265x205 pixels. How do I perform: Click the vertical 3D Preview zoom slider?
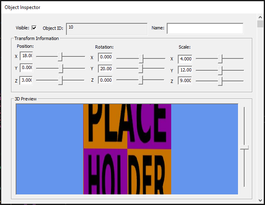click(x=244, y=147)
